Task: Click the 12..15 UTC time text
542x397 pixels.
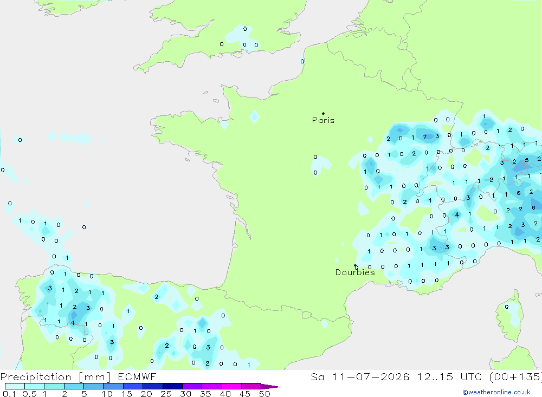Action: click(x=449, y=376)
